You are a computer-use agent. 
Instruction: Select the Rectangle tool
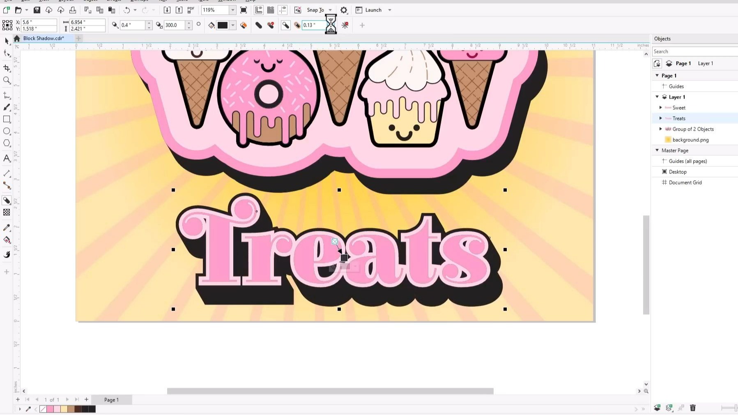(x=7, y=119)
